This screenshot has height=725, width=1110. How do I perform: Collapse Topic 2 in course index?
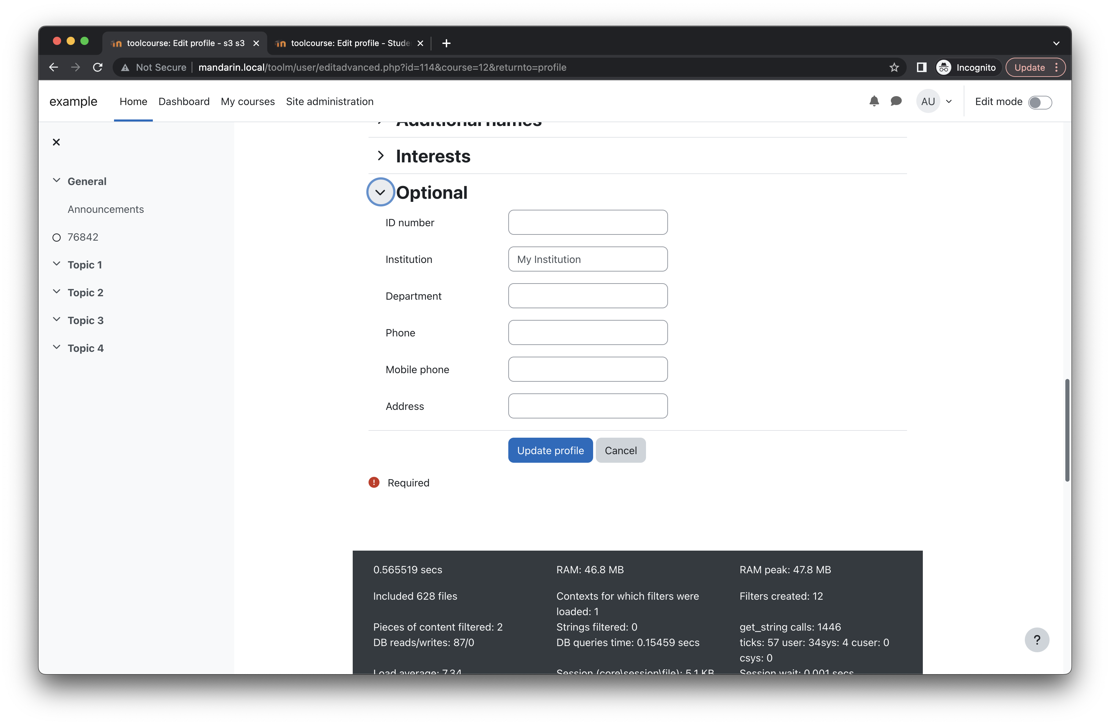[56, 292]
